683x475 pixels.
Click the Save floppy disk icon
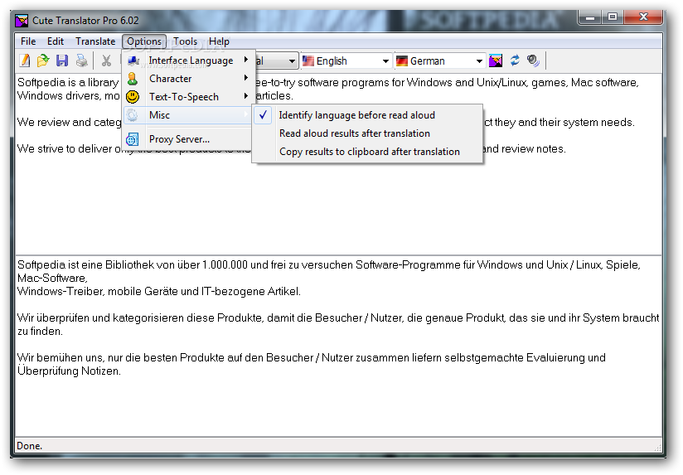[x=62, y=61]
